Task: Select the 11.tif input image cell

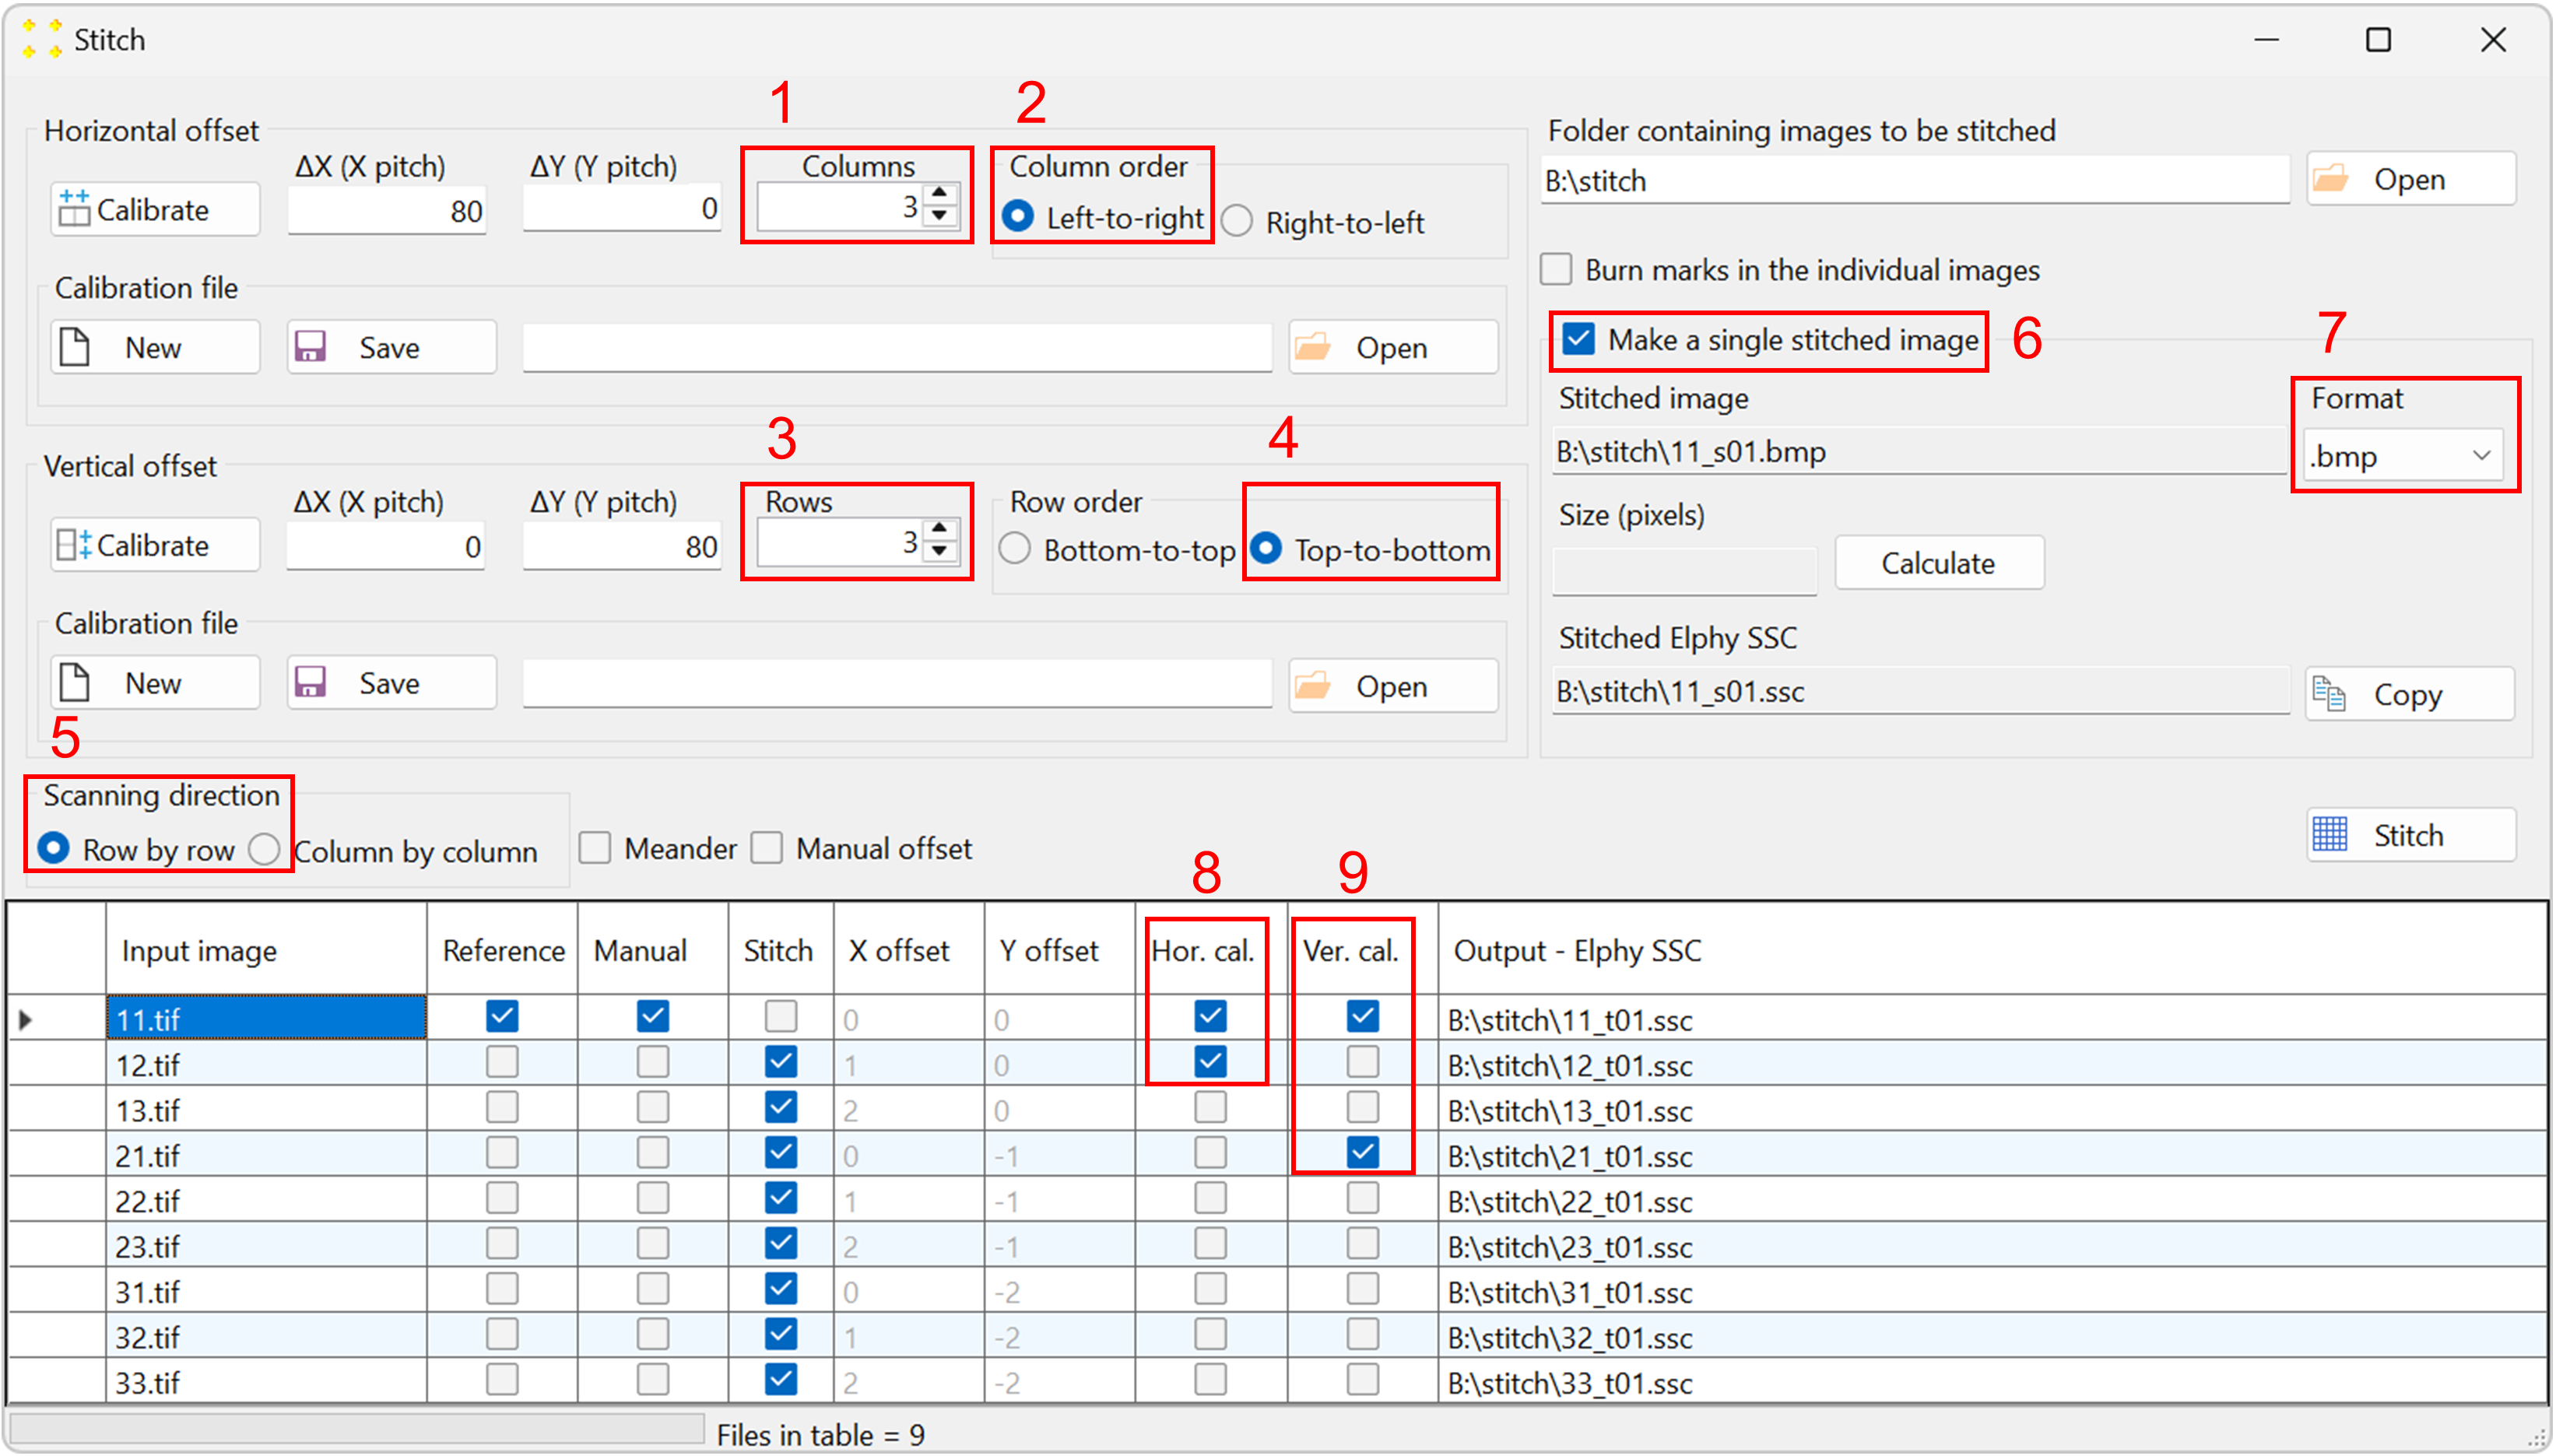Action: [266, 1017]
